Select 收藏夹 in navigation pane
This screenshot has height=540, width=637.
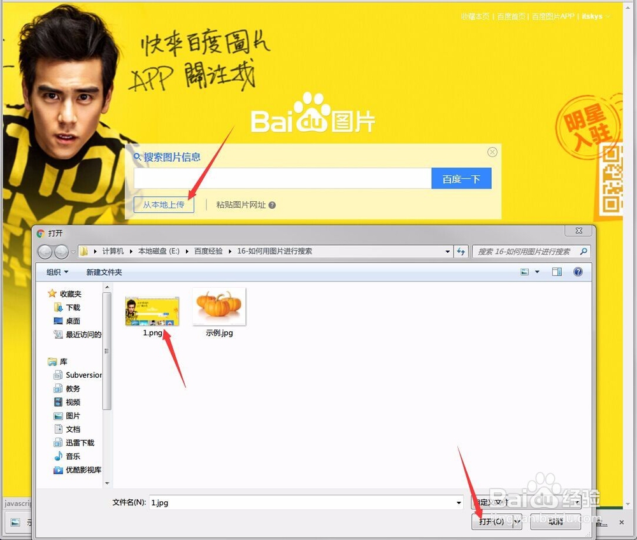point(65,294)
